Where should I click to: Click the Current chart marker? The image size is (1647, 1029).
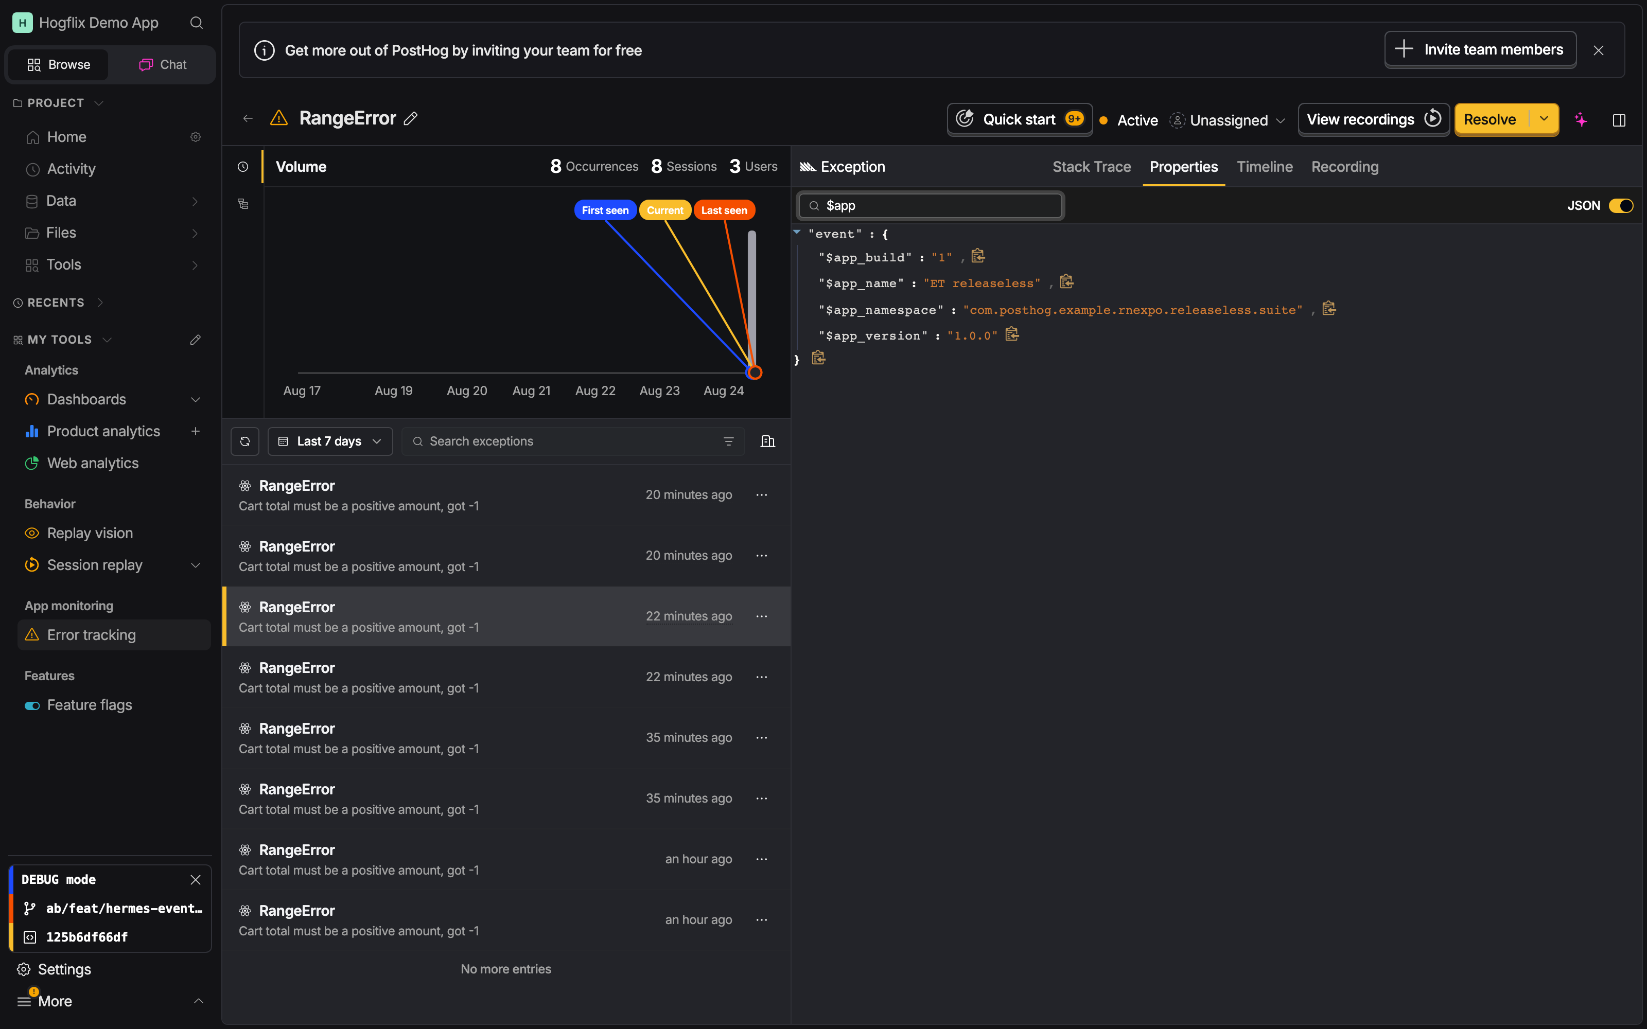[665, 210]
